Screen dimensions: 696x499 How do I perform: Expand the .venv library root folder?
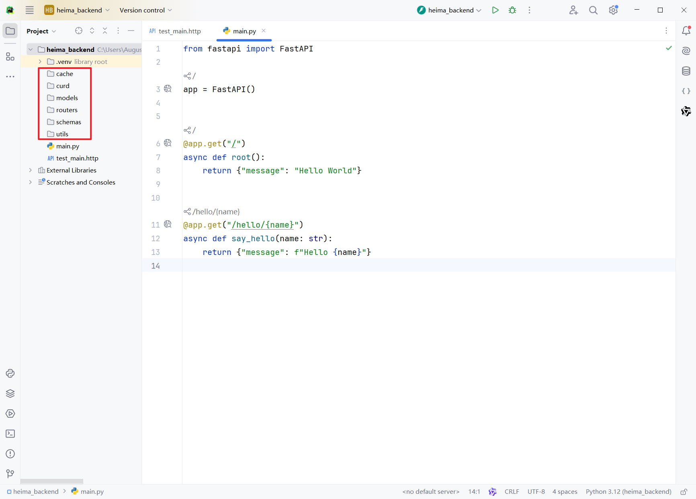click(40, 62)
